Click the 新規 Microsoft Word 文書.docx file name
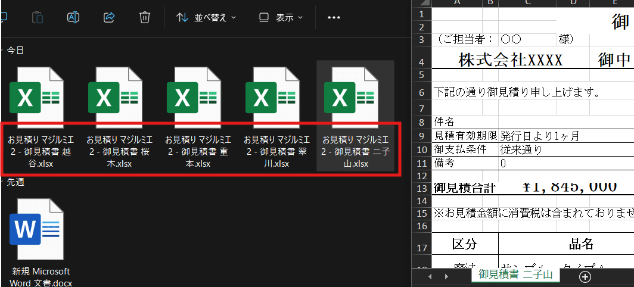Screen dimensions: 634x287 pos(41,277)
